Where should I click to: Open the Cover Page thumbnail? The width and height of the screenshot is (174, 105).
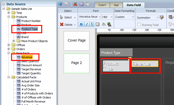click(x=77, y=41)
